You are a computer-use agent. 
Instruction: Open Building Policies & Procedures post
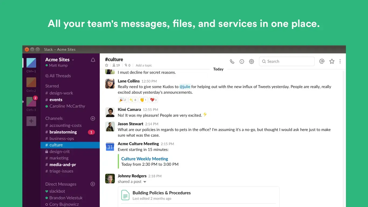coord(162,193)
